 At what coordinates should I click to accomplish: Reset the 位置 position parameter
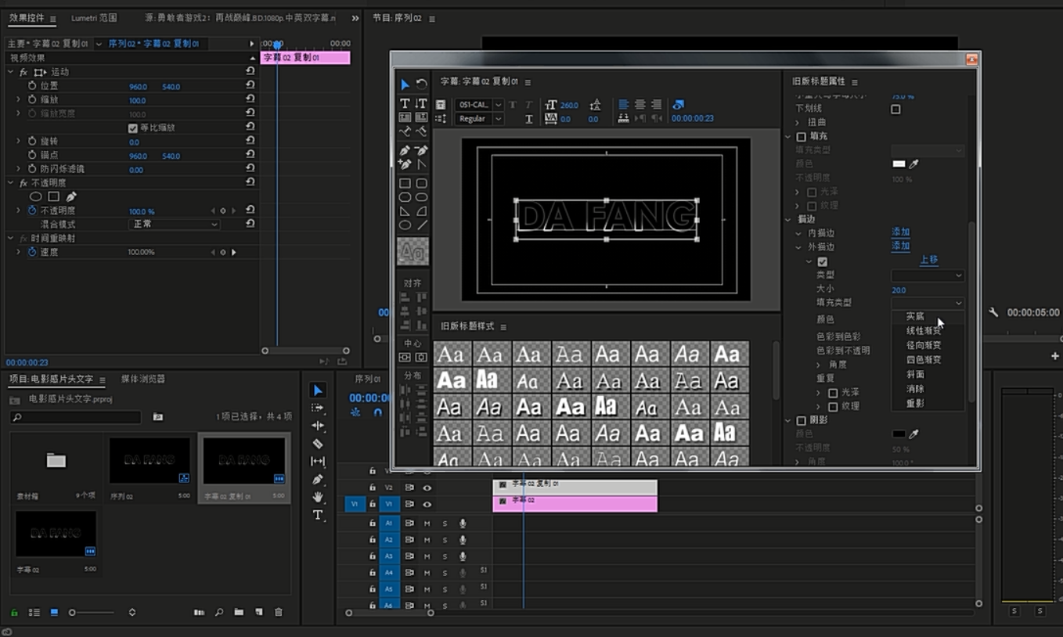250,85
